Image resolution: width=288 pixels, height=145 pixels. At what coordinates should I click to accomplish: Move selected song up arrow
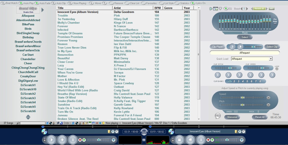point(104,3)
